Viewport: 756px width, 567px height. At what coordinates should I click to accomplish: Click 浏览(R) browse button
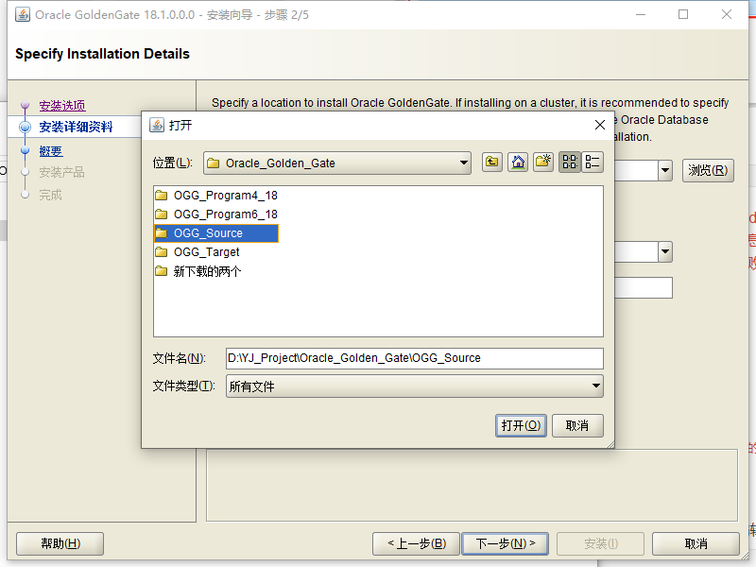click(708, 170)
